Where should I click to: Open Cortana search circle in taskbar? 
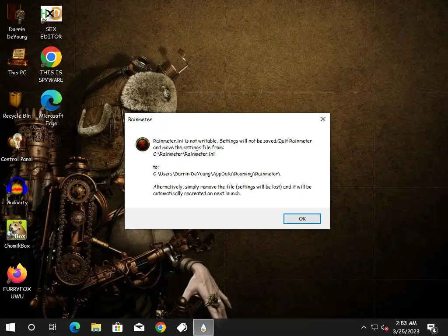(x=31, y=327)
